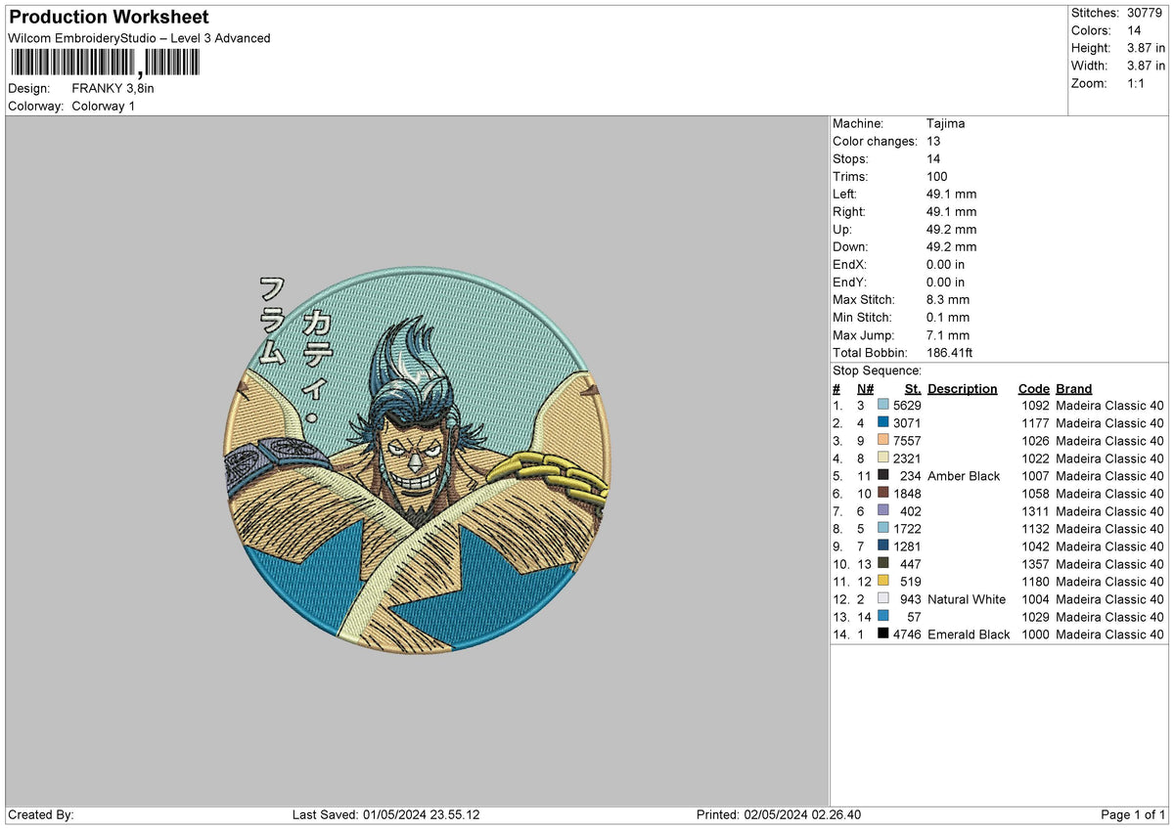Click the Stop Sequence heading
1174x829 pixels.
[877, 371]
